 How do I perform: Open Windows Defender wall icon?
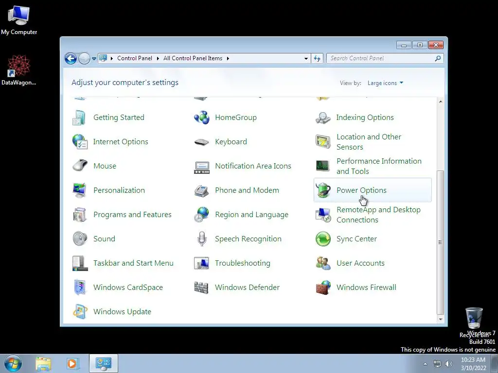(201, 288)
